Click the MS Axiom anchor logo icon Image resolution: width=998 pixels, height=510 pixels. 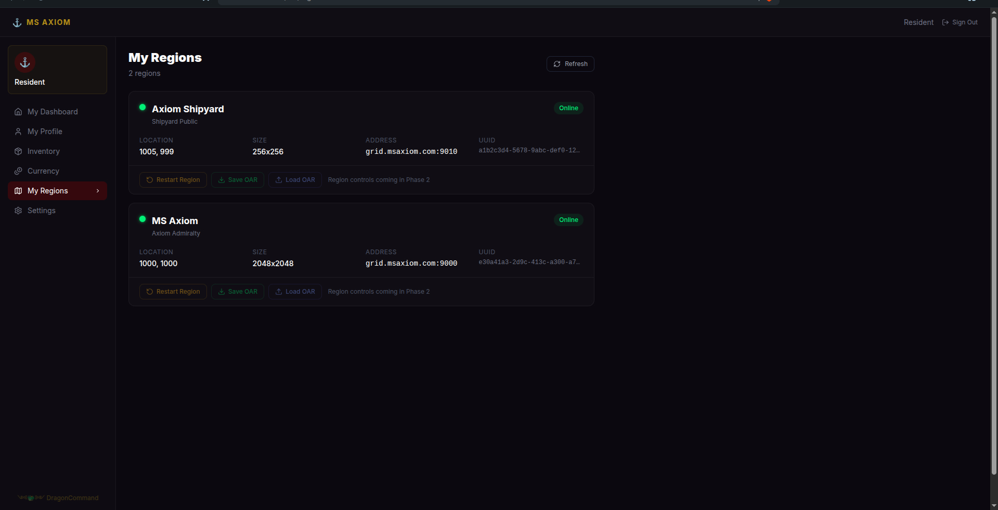[17, 22]
